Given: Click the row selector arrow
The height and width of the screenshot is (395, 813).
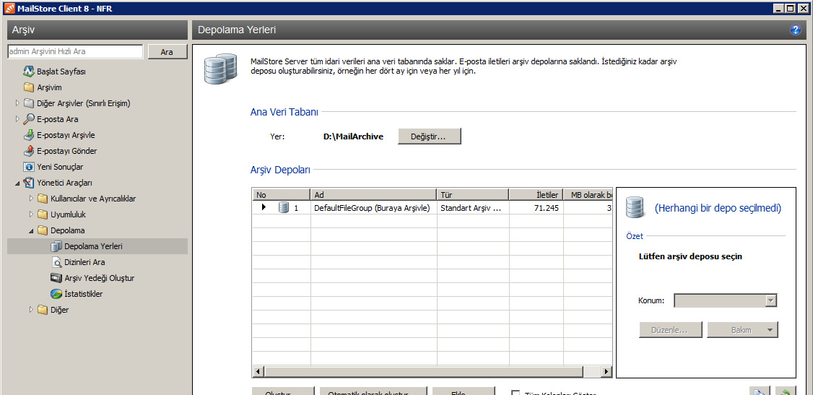Looking at the screenshot, I should pyautogui.click(x=264, y=207).
